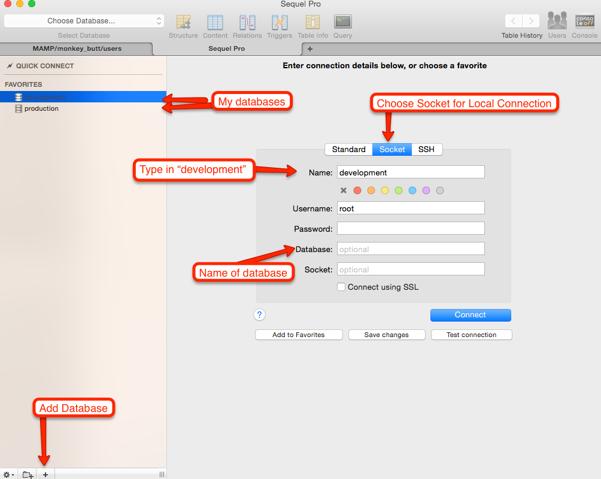
Task: Click the FAVORITES header
Action: 23,84
